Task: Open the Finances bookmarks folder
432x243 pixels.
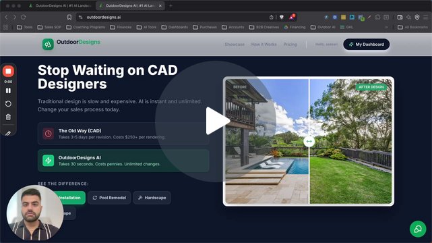Action: 121,27
